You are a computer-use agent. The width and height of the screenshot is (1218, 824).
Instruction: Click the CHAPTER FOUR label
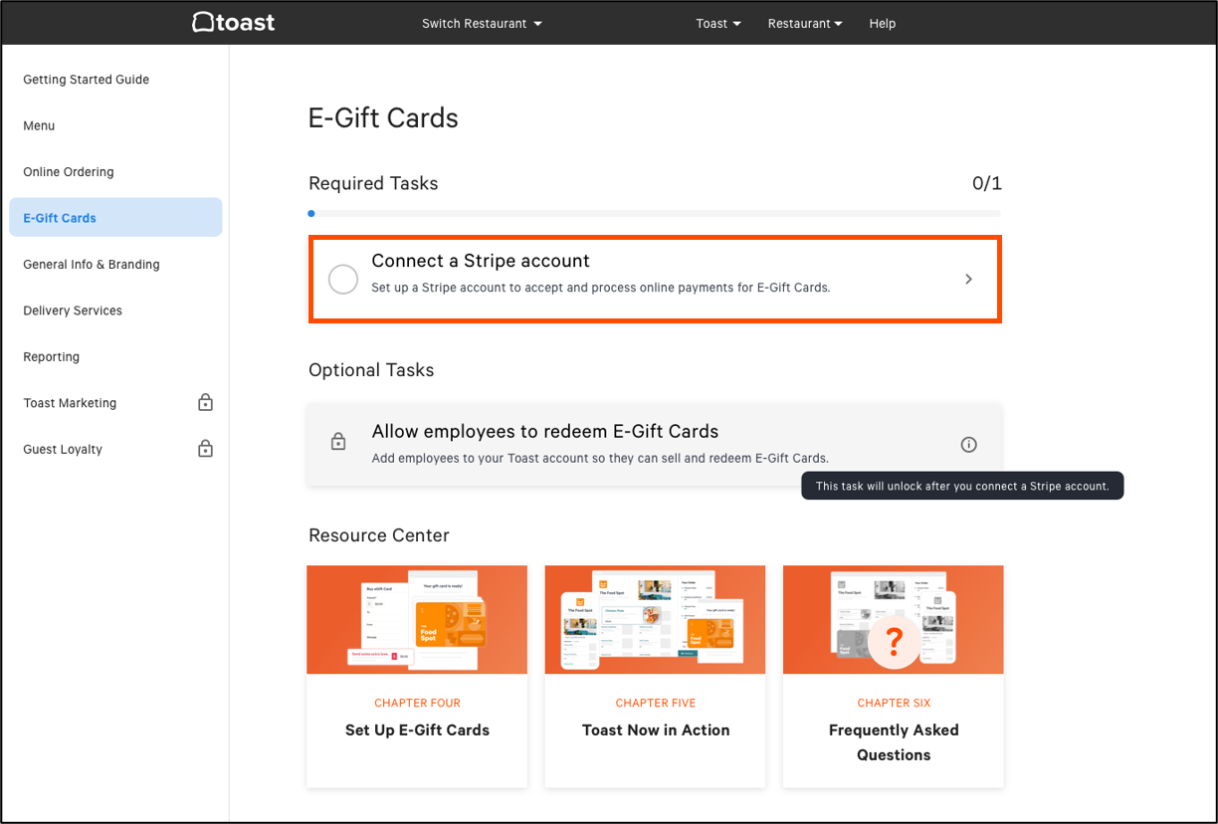(417, 703)
